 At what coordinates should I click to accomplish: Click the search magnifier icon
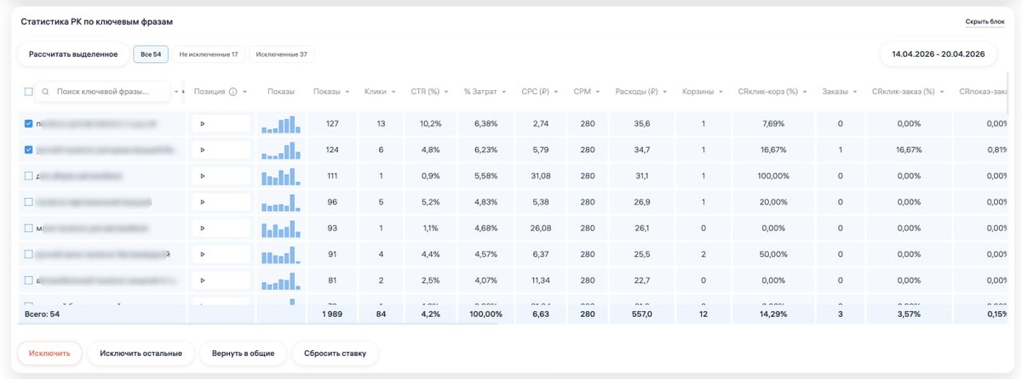click(45, 92)
